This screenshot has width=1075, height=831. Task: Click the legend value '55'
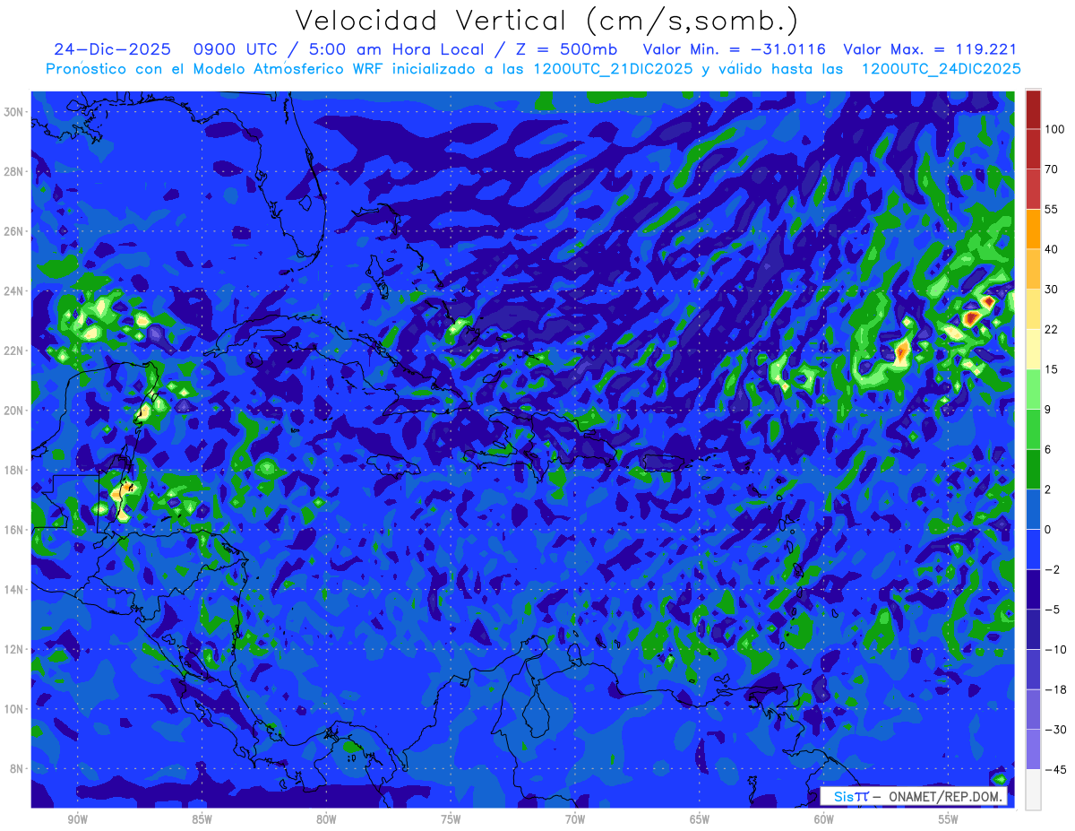pyautogui.click(x=1052, y=209)
